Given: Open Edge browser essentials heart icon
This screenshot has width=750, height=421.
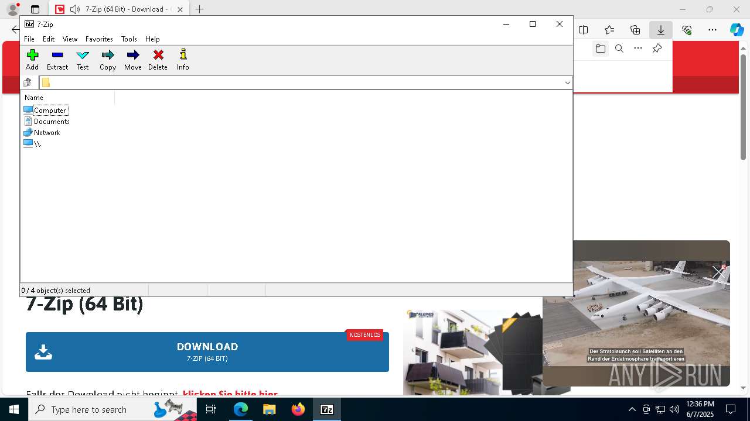Looking at the screenshot, I should [x=687, y=30].
